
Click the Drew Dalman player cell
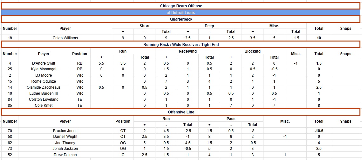tap(65, 155)
